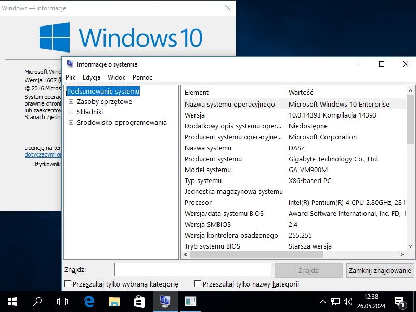Image resolution: width=416 pixels, height=312 pixels.
Task: Click the scroll-left arrow of details pane
Action: pos(186,254)
